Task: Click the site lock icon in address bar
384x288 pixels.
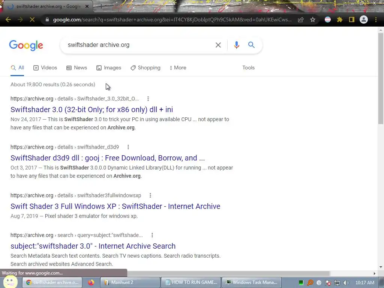Action: click(47, 19)
